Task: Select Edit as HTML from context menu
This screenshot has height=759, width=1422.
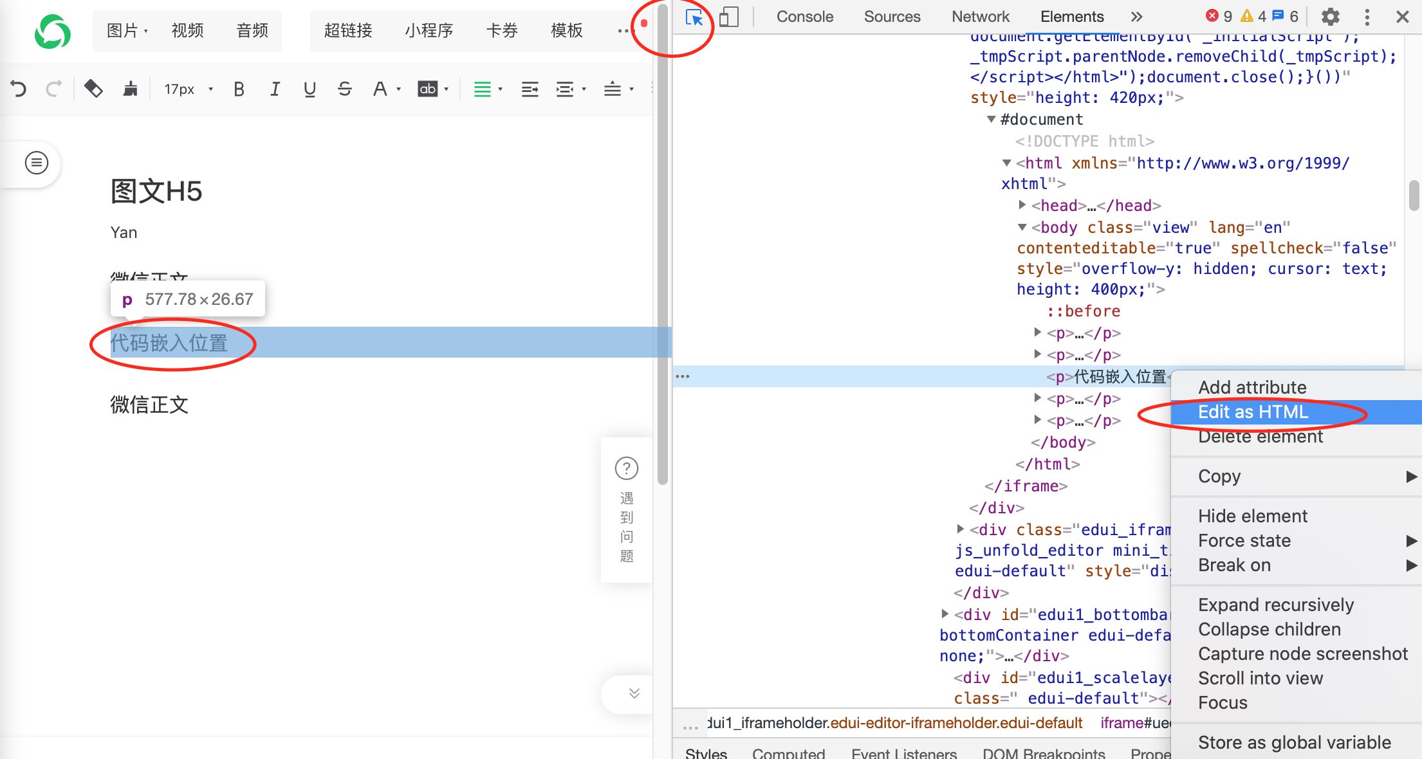Action: click(x=1253, y=412)
